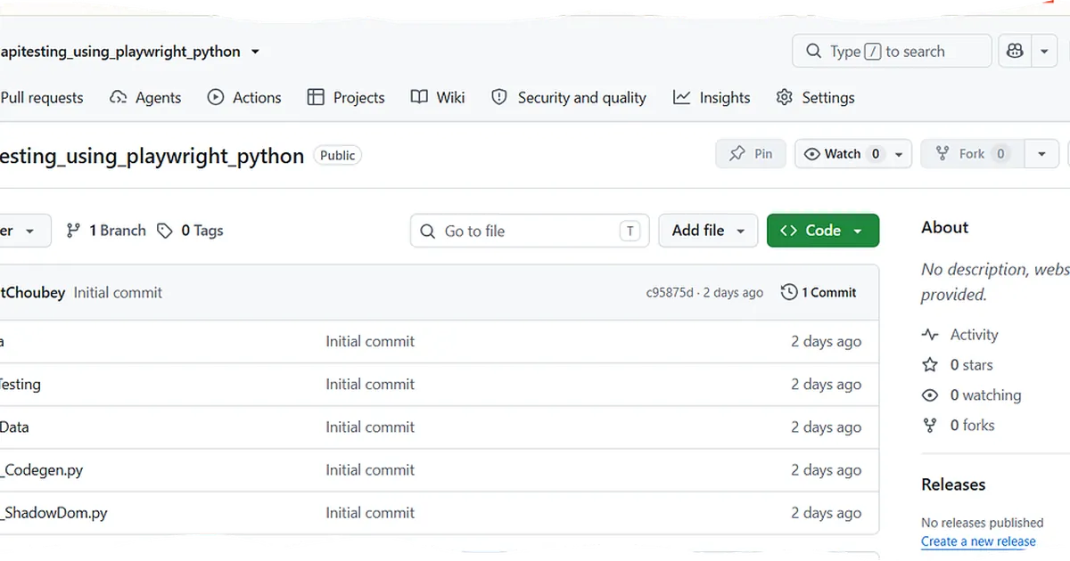1070x561 pixels.
Task: Click the 2 days ago text in _ShadowDom.py row
Action: [826, 513]
